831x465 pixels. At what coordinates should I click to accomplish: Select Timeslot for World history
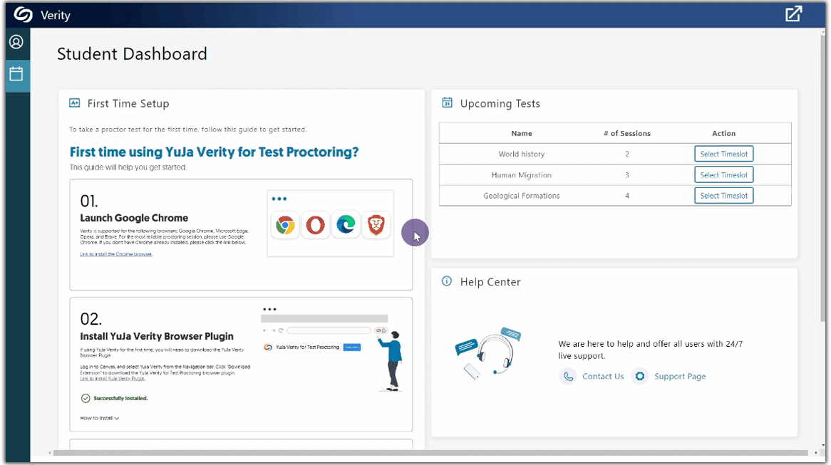[x=723, y=154]
